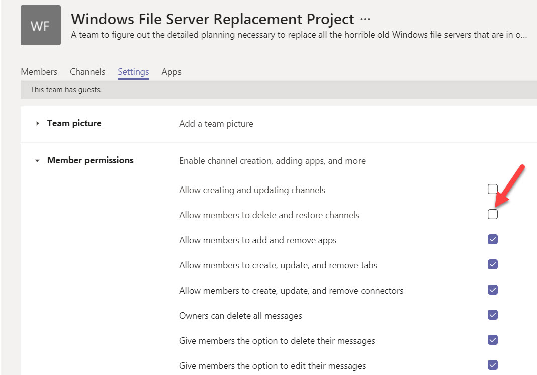Select the Settings tab

[133, 72]
